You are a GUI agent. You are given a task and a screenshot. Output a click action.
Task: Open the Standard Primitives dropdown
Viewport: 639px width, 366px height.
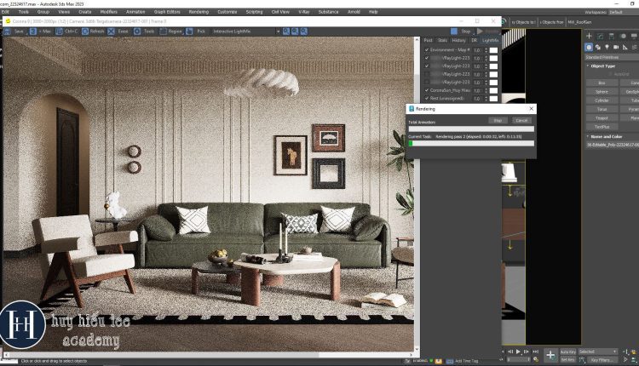612,57
